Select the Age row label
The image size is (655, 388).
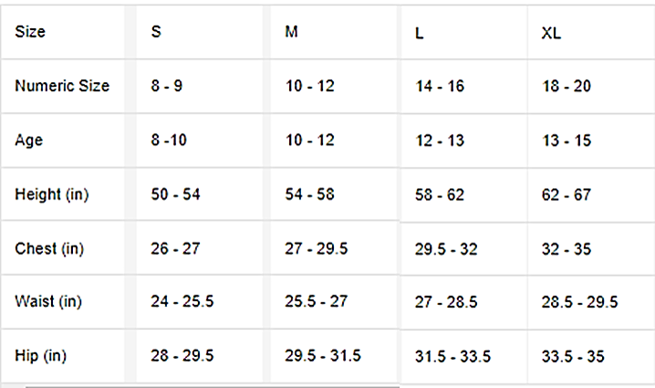[29, 140]
